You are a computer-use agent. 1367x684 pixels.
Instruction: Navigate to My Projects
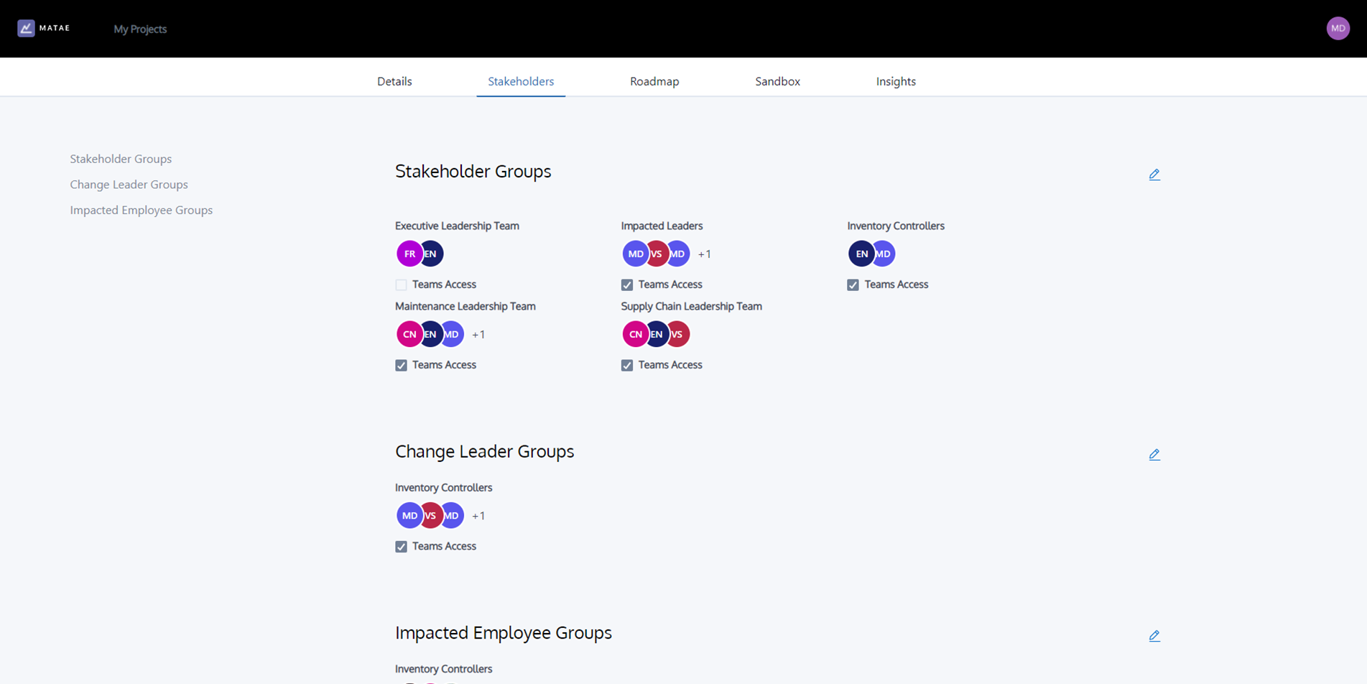139,29
